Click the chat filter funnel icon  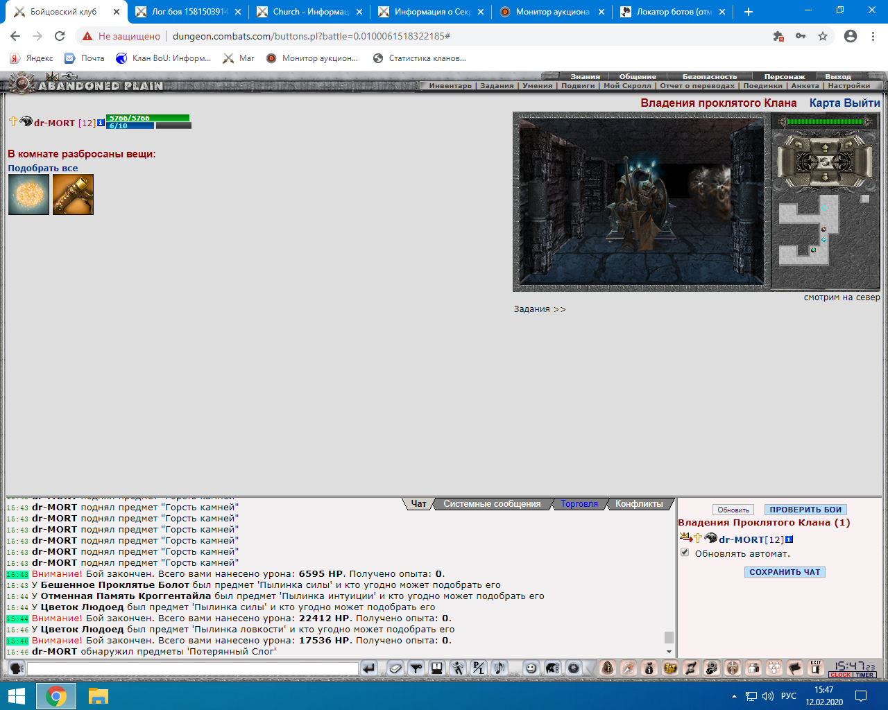coord(416,668)
